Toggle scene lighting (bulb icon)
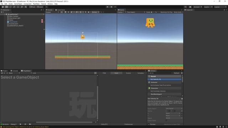 65,12
